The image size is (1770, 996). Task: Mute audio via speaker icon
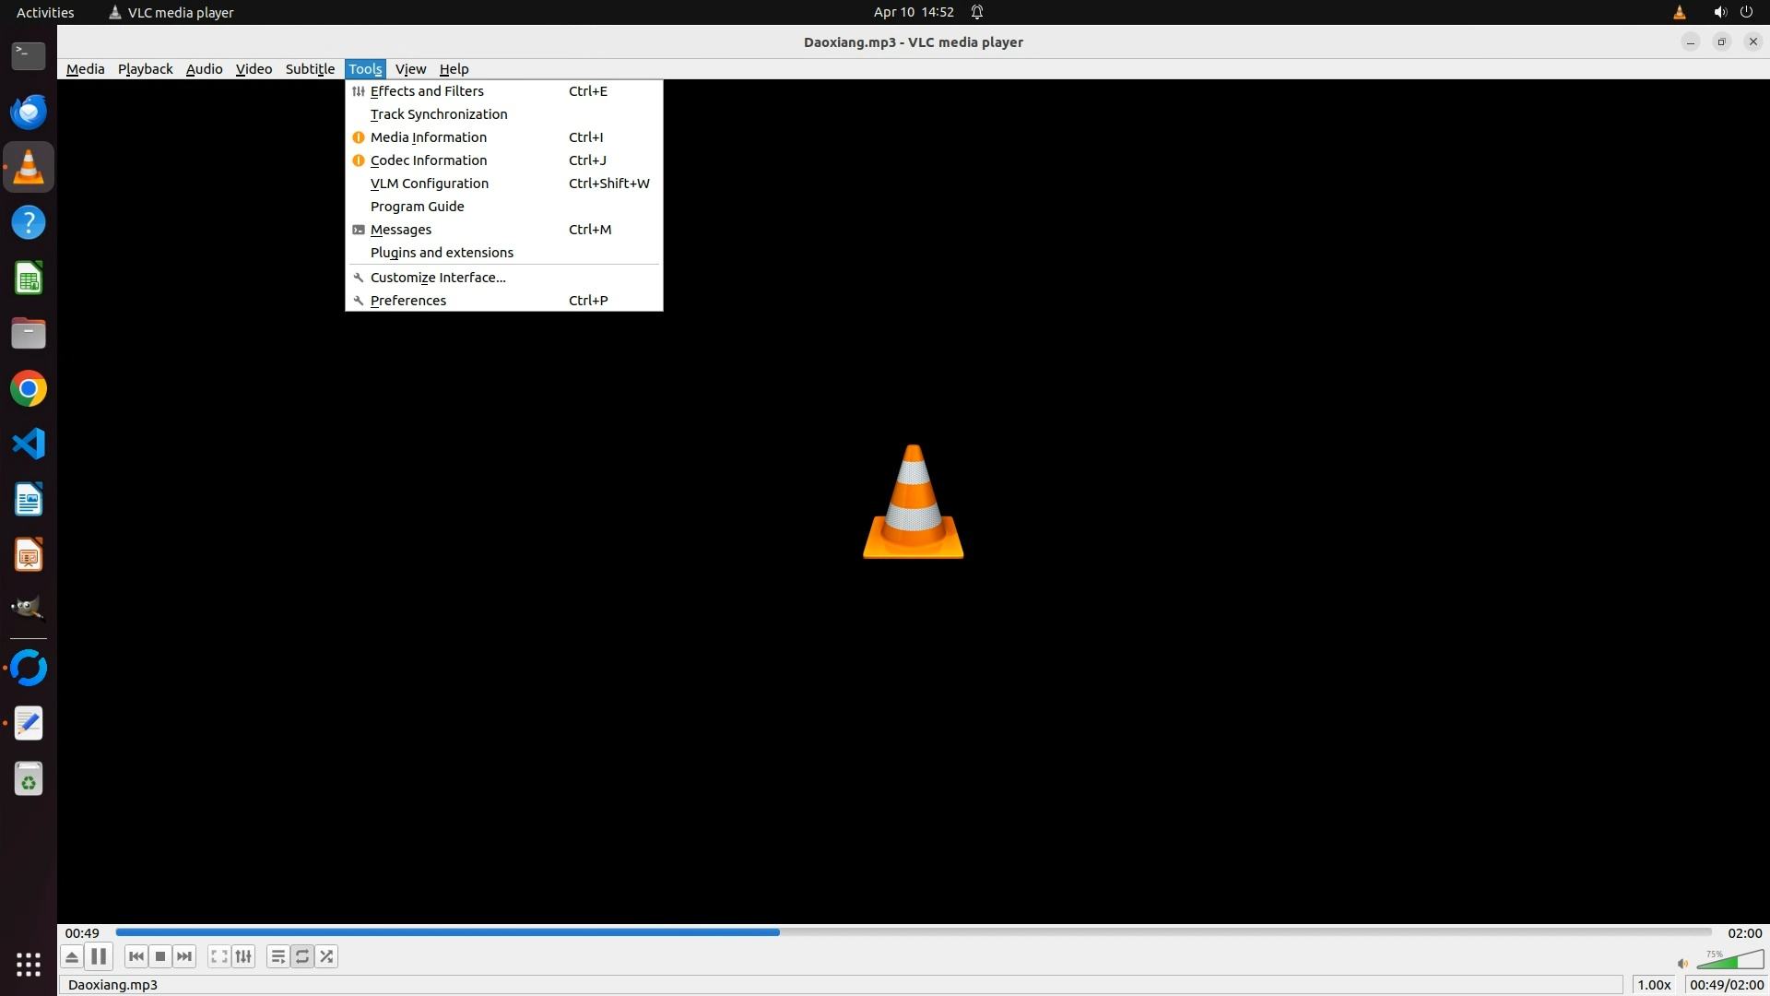pos(1682,964)
